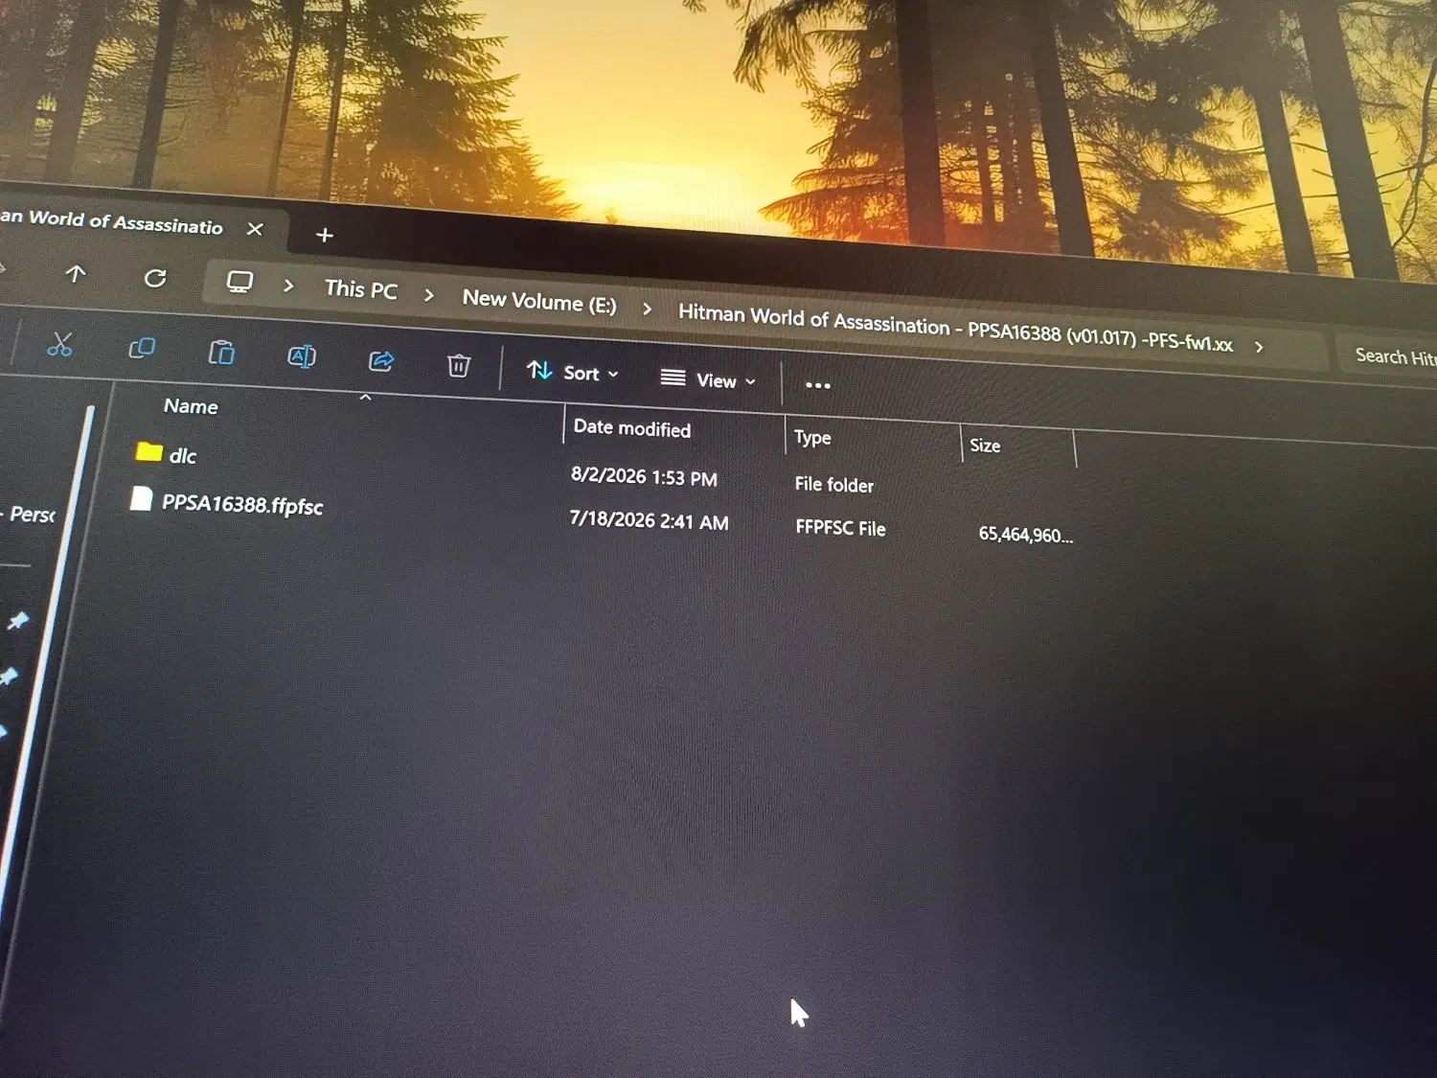Click the Share icon
1437x1078 pixels.
pos(381,361)
